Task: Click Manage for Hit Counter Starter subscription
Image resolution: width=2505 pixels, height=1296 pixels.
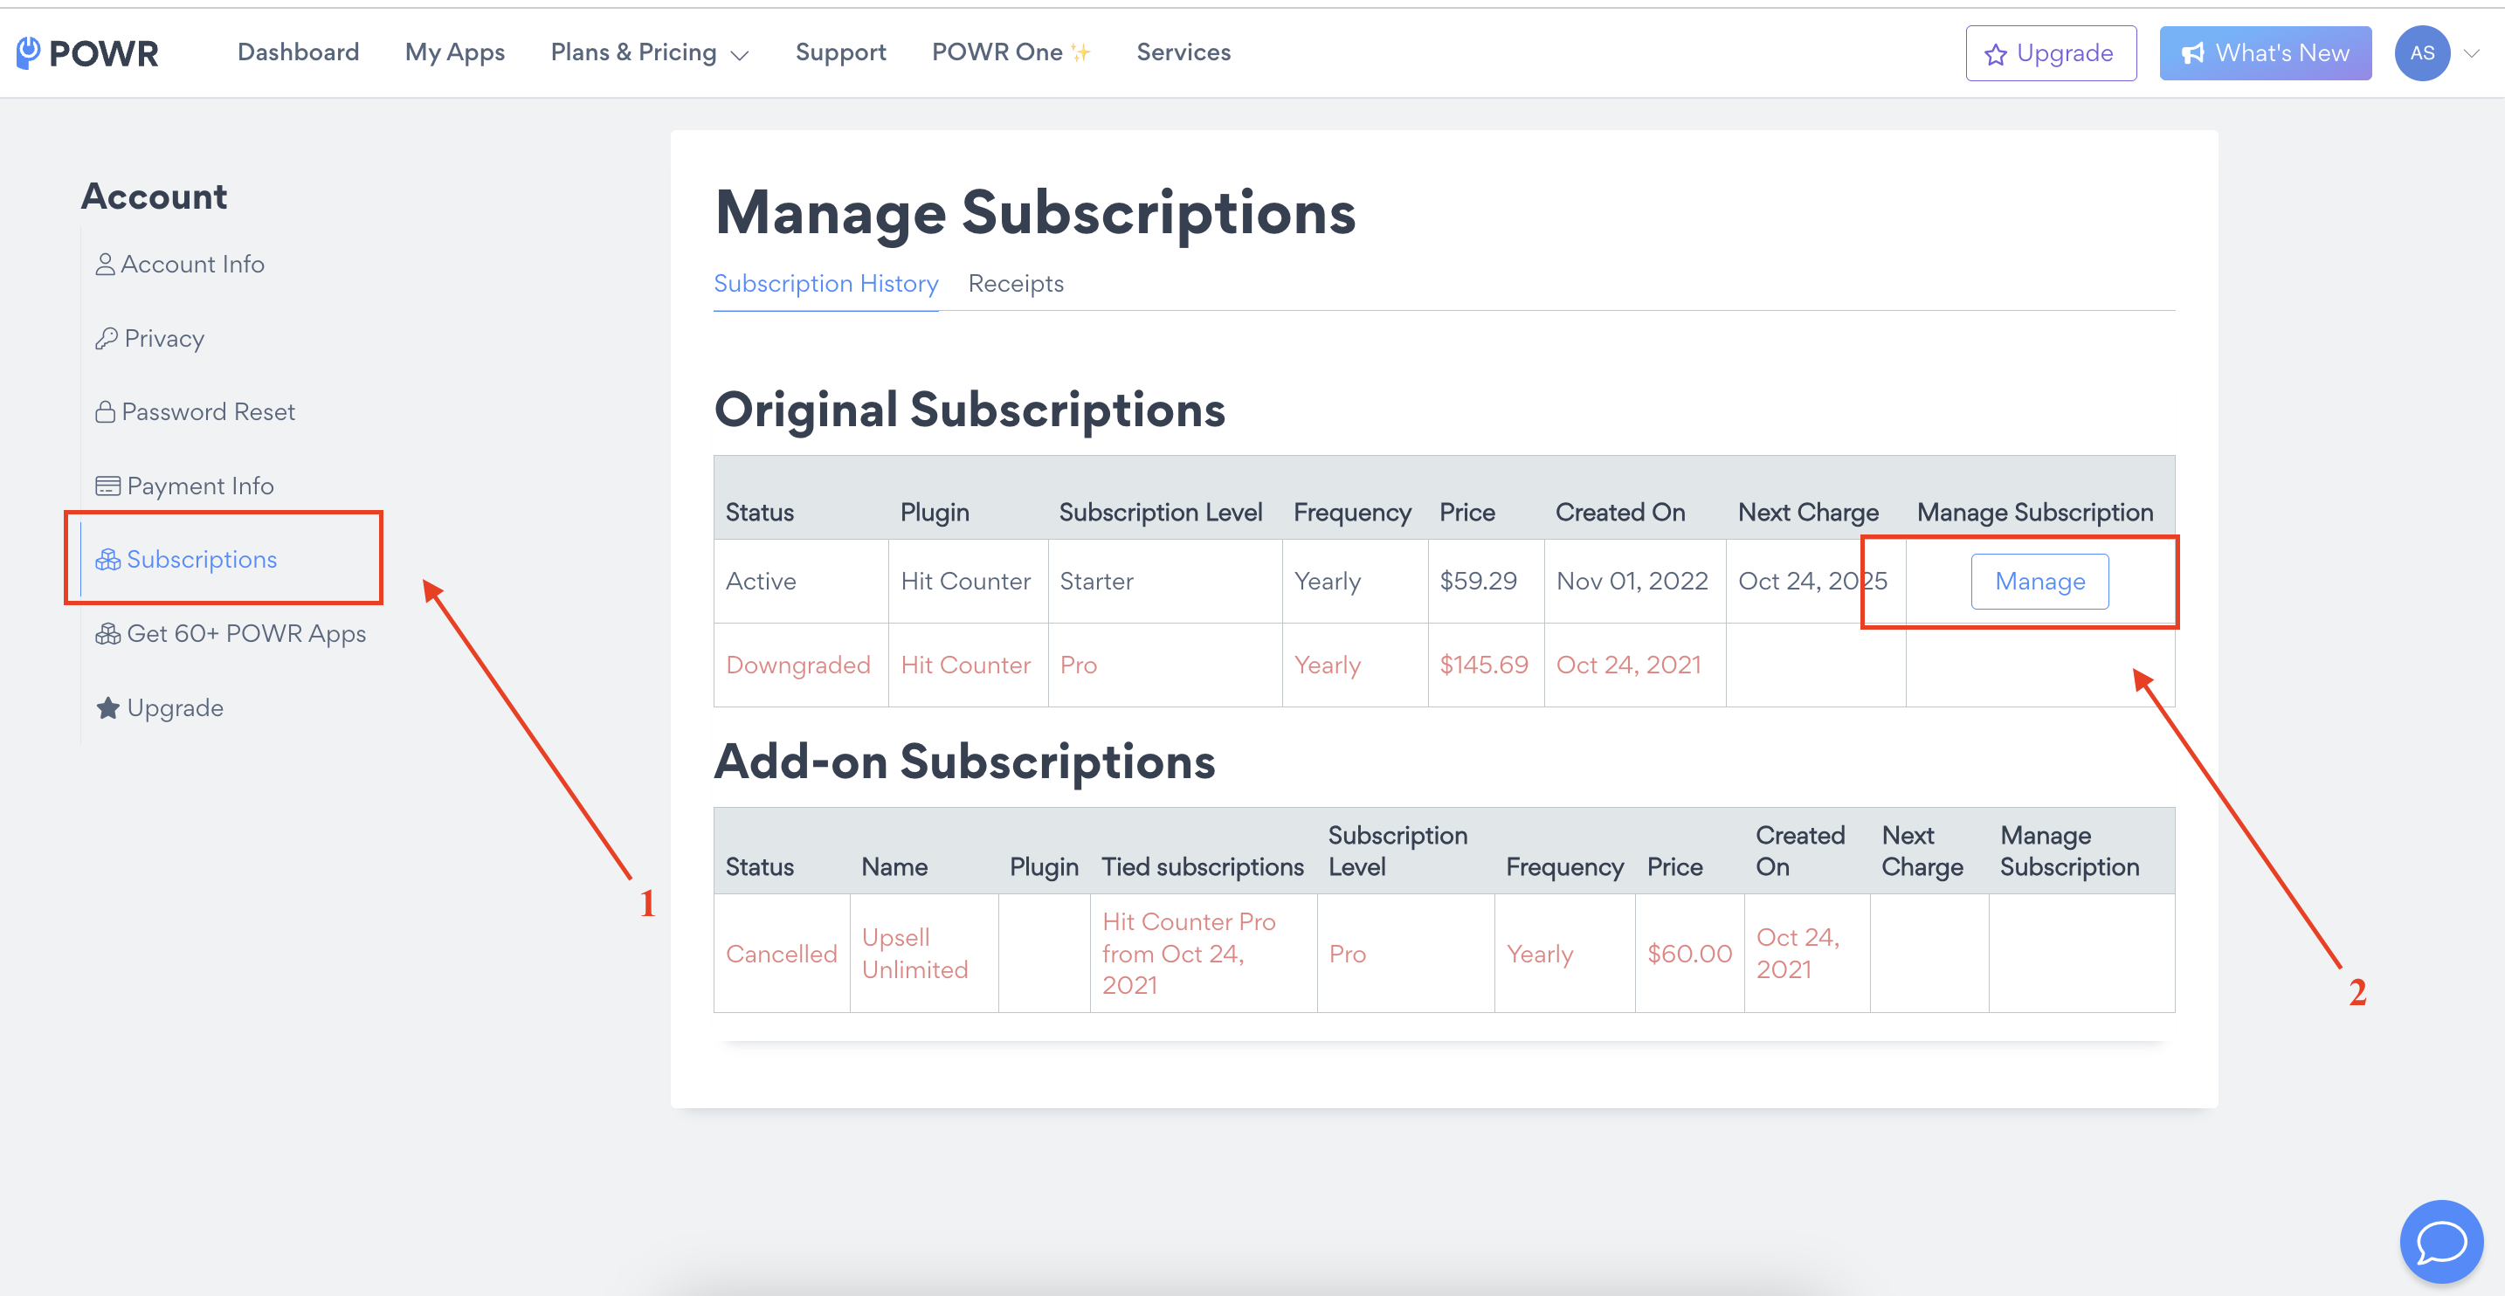Action: pyautogui.click(x=2039, y=582)
